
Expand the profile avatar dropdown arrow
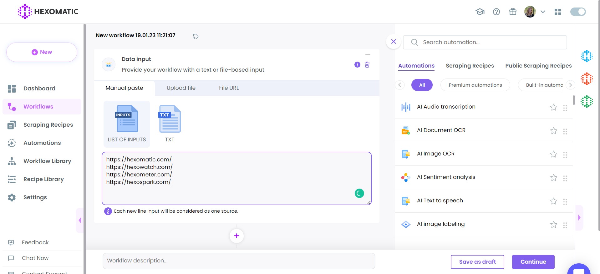pos(543,12)
